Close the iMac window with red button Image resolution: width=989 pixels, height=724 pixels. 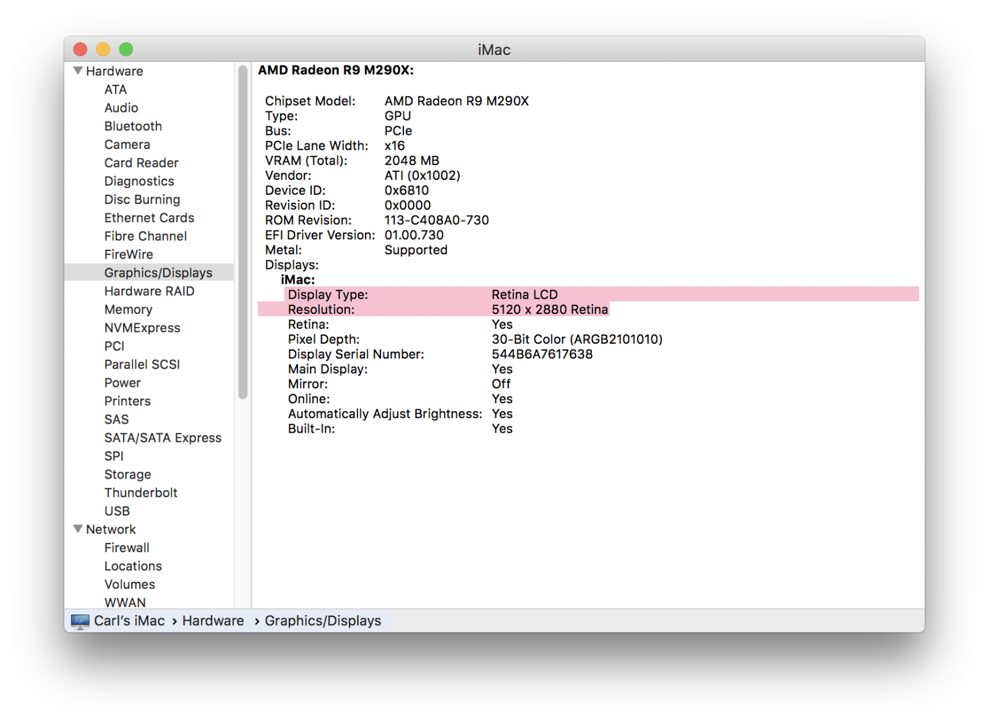coord(80,49)
